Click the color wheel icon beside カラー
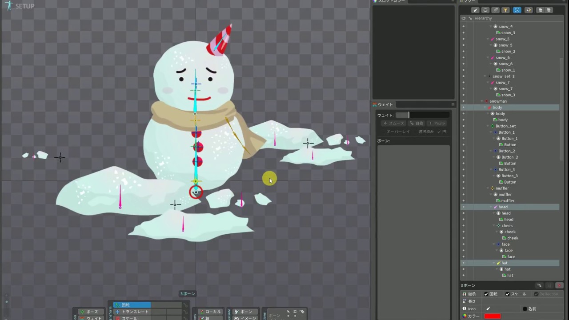Viewport: 569px width, 320px height. click(x=465, y=316)
